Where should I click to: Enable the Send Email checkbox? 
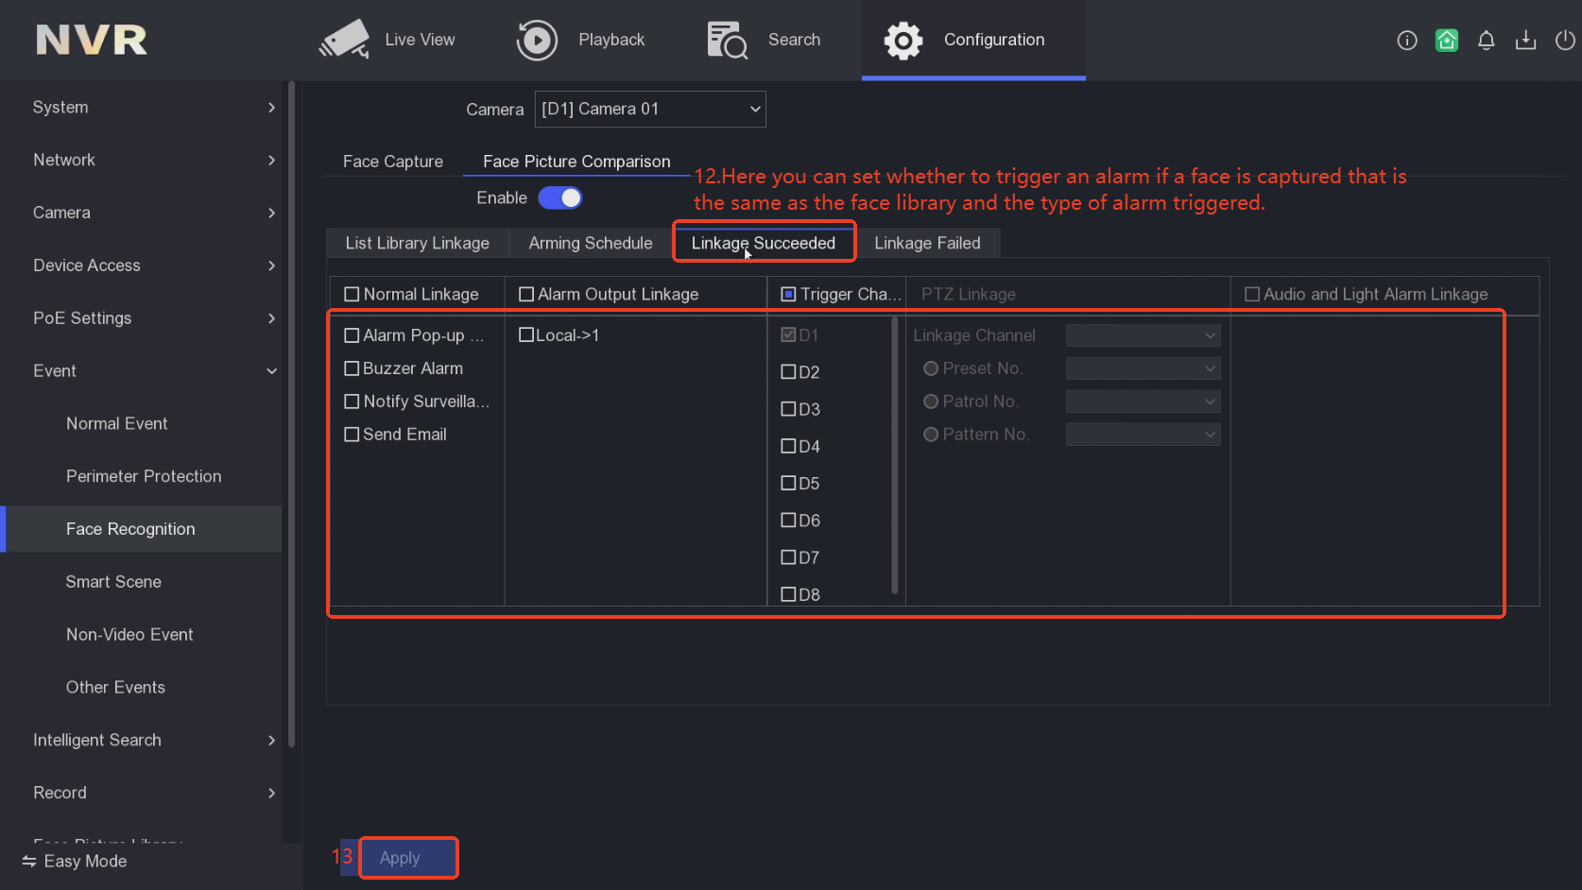point(353,435)
